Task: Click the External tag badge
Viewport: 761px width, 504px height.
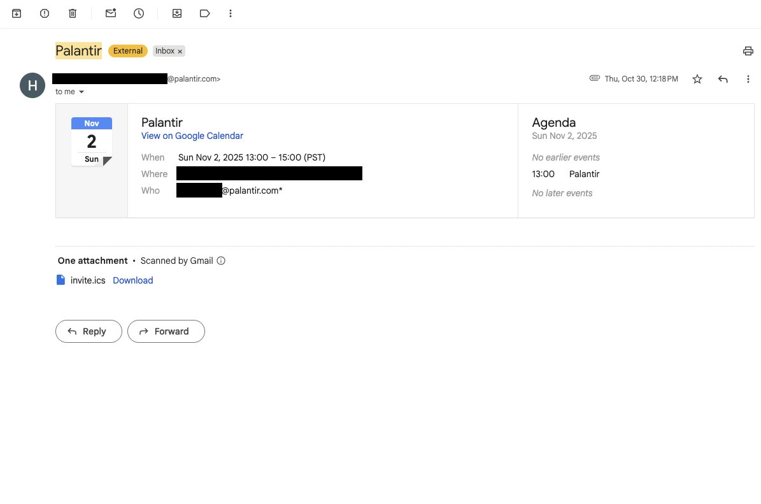Action: [127, 51]
